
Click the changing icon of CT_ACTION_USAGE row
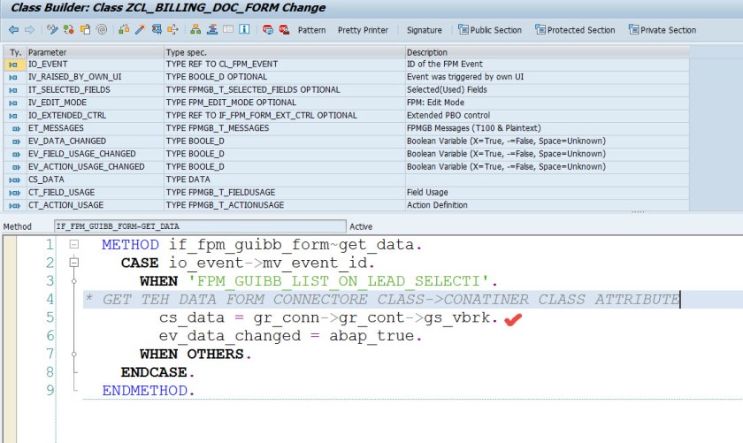click(14, 206)
